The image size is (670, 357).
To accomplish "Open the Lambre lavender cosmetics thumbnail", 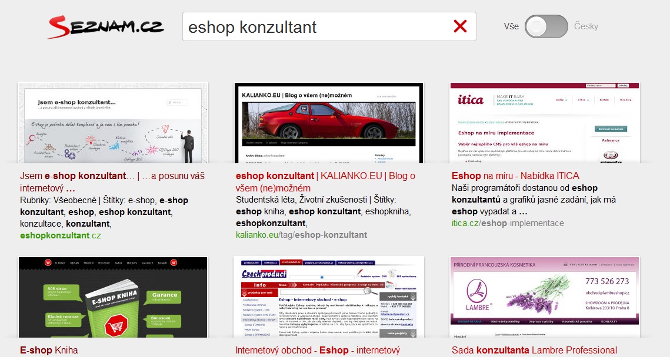I will pos(544,297).
